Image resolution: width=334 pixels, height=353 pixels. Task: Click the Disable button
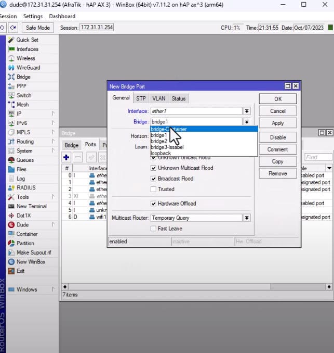278,137
